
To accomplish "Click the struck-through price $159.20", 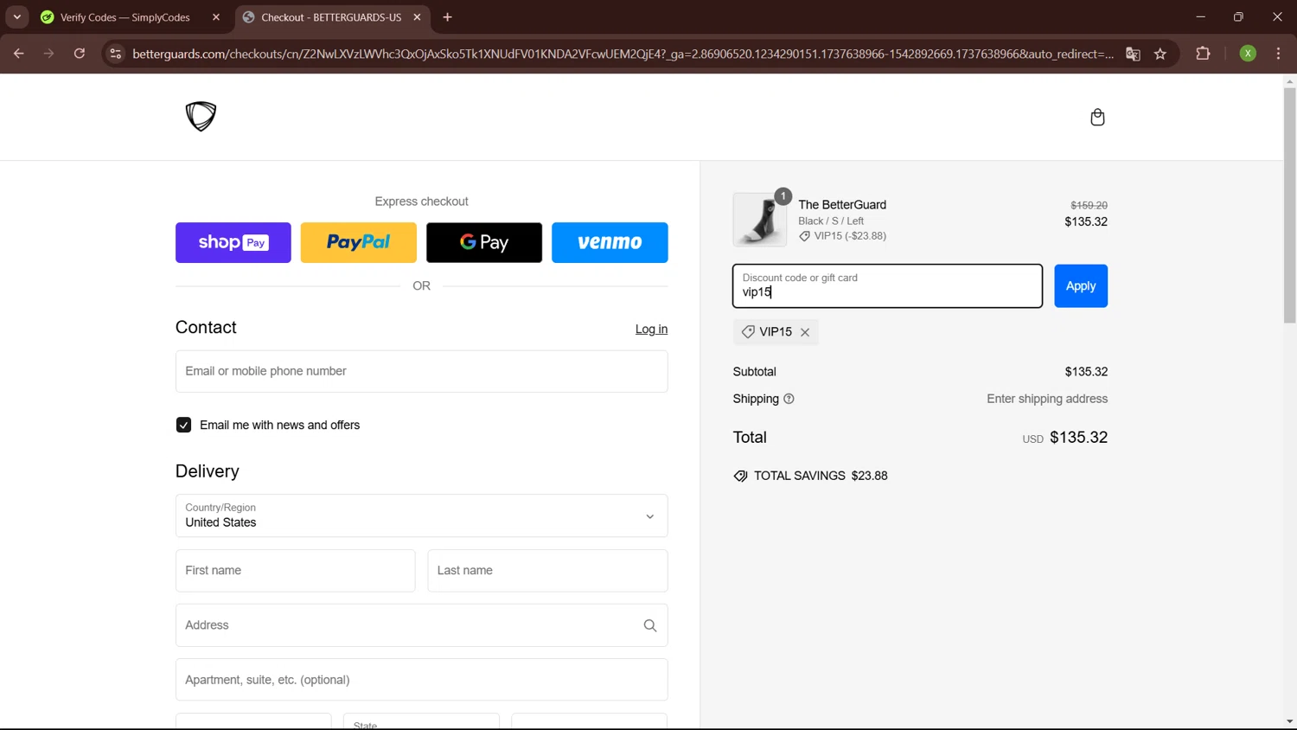I will point(1089,205).
